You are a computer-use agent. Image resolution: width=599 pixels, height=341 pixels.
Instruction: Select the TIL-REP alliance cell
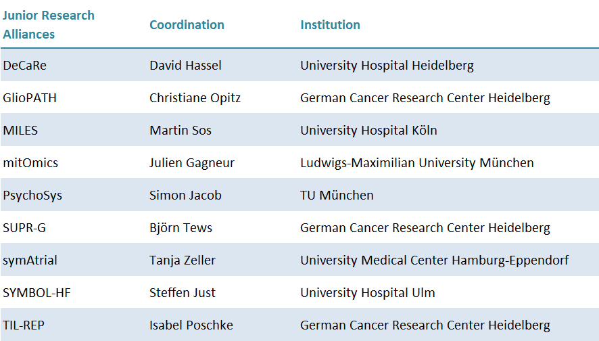coord(24,325)
